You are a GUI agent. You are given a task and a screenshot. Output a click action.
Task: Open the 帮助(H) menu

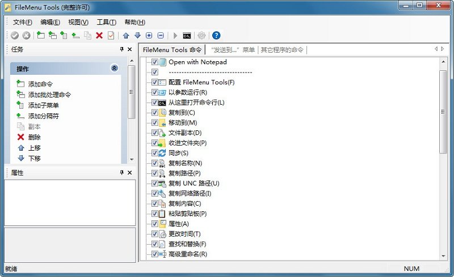(134, 22)
